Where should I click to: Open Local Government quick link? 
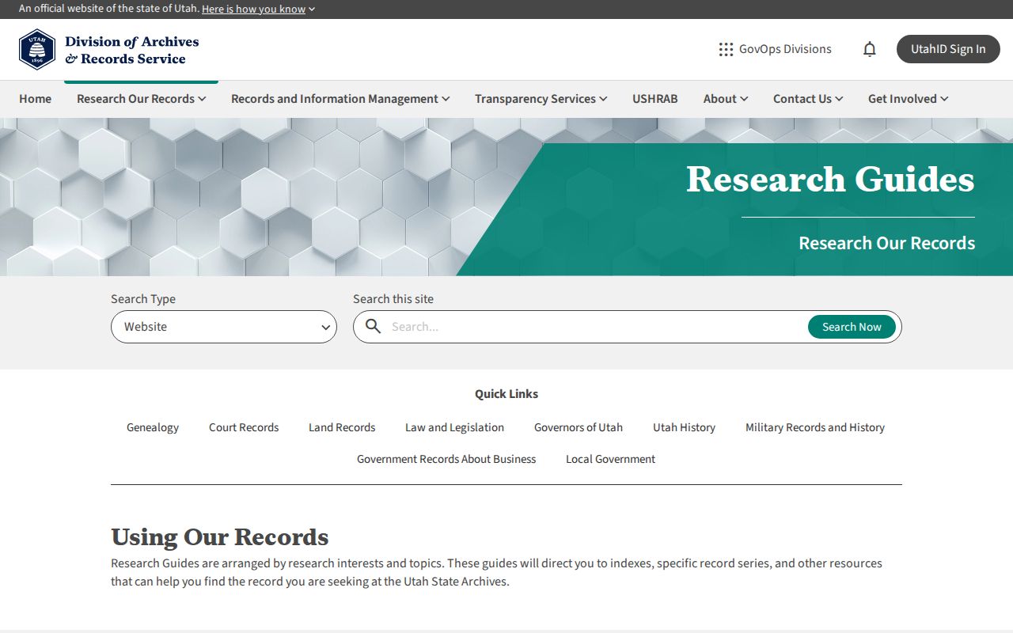(x=610, y=459)
